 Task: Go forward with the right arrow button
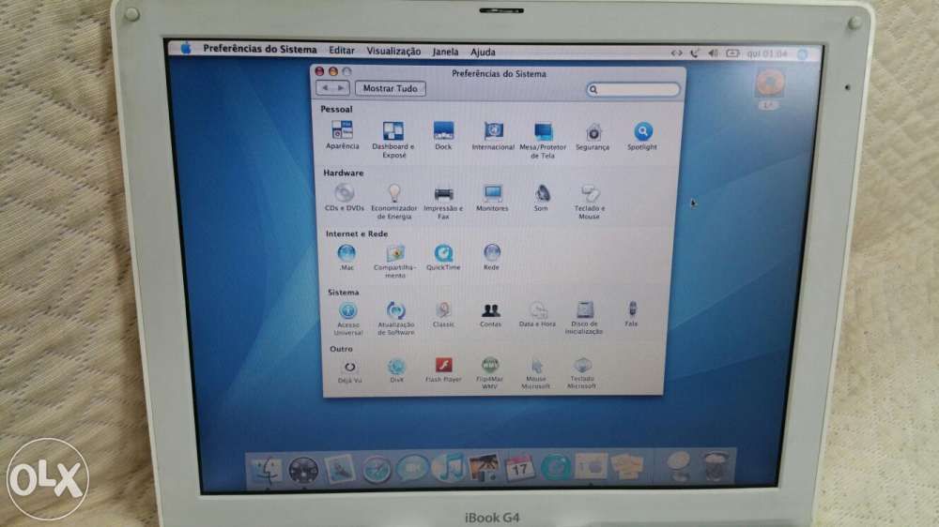342,88
